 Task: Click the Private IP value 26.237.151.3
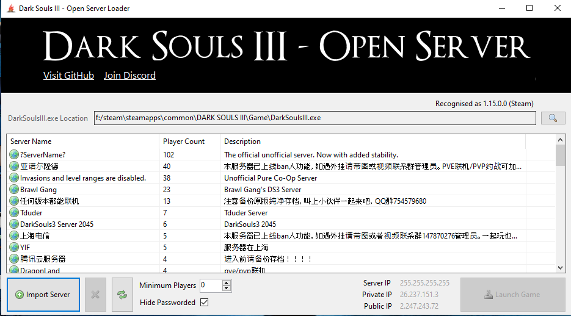[419, 295]
